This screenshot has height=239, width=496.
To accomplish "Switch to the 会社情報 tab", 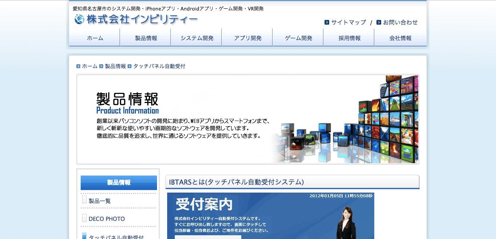I will (400, 37).
